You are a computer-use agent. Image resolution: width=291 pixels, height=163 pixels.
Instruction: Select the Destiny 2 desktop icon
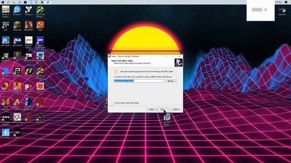pyautogui.click(x=29, y=10)
